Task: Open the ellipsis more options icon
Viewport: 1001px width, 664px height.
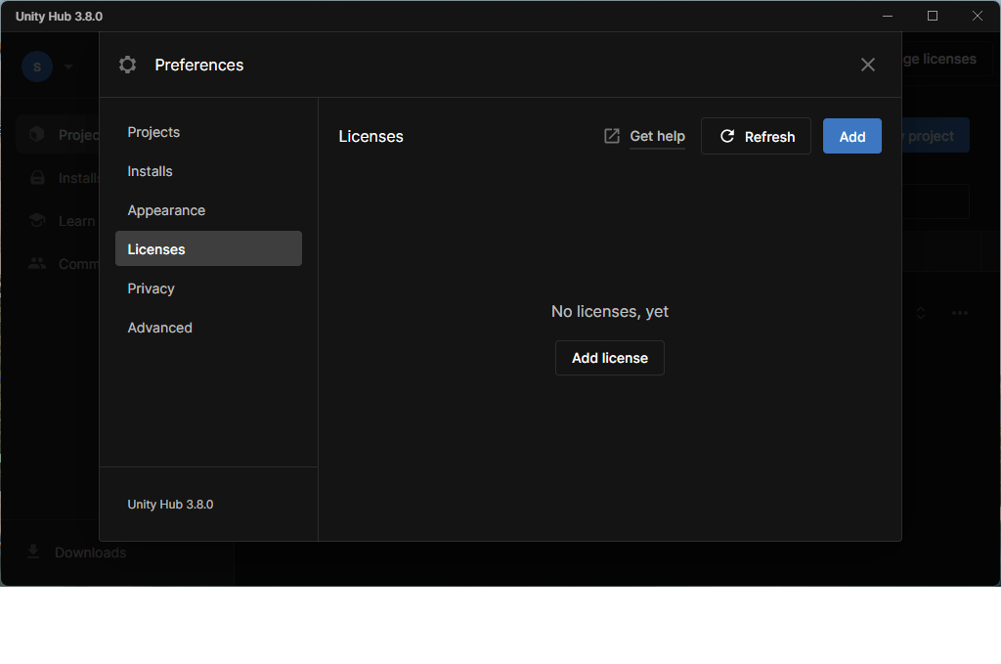Action: click(x=959, y=312)
